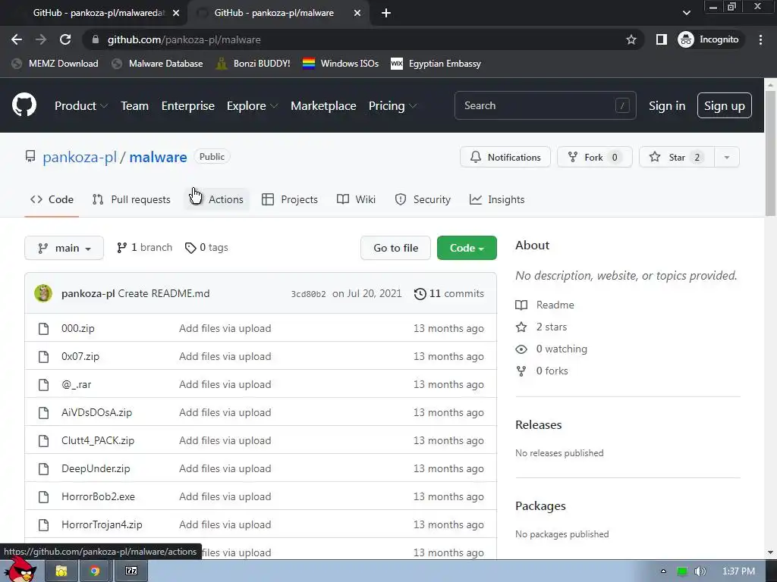Open the Enterprise nav link

(188, 106)
